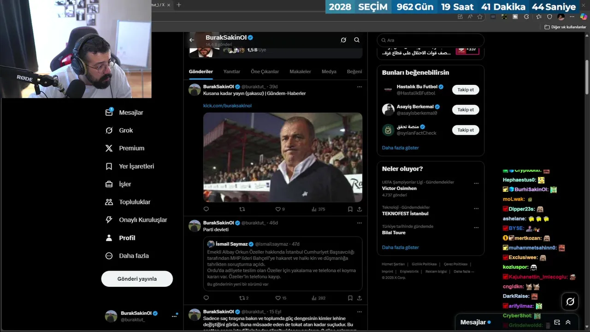The image size is (590, 332).
Task: Follow @syrianFactCheck with Takip et
Action: click(466, 130)
